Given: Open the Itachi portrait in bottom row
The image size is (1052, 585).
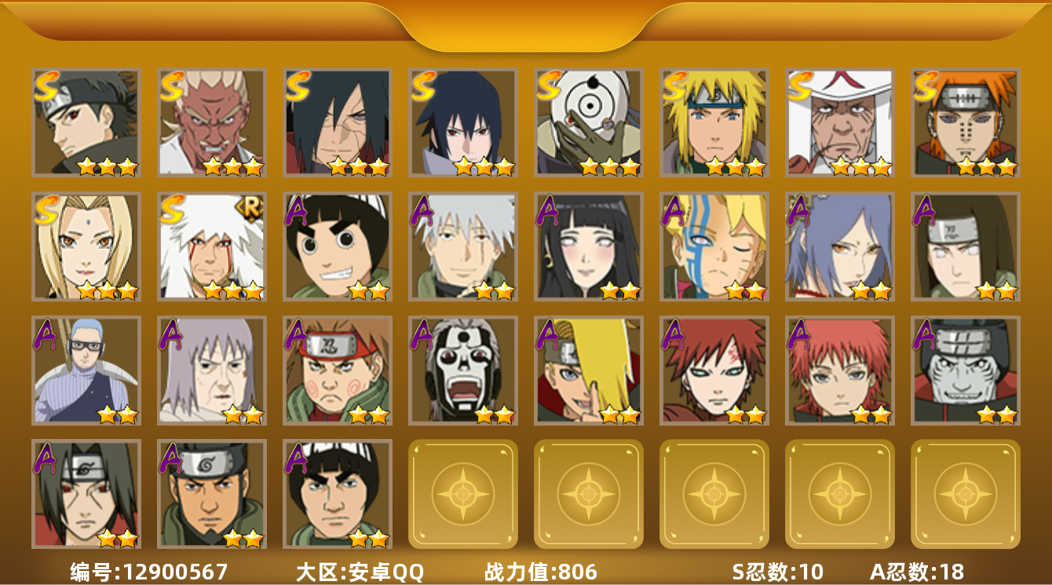Looking at the screenshot, I should pyautogui.click(x=86, y=494).
